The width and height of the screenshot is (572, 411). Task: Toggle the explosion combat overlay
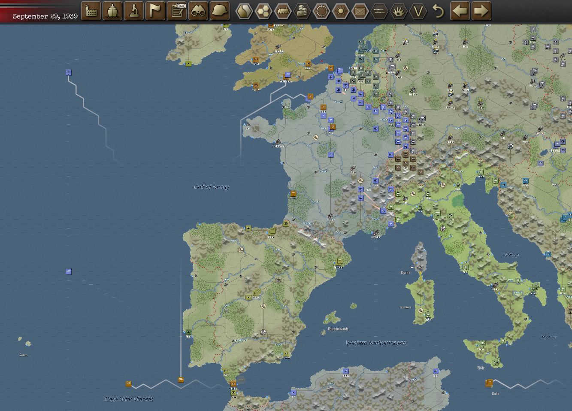coord(399,11)
